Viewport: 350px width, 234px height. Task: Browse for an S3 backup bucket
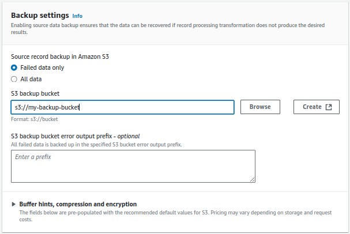pos(260,107)
